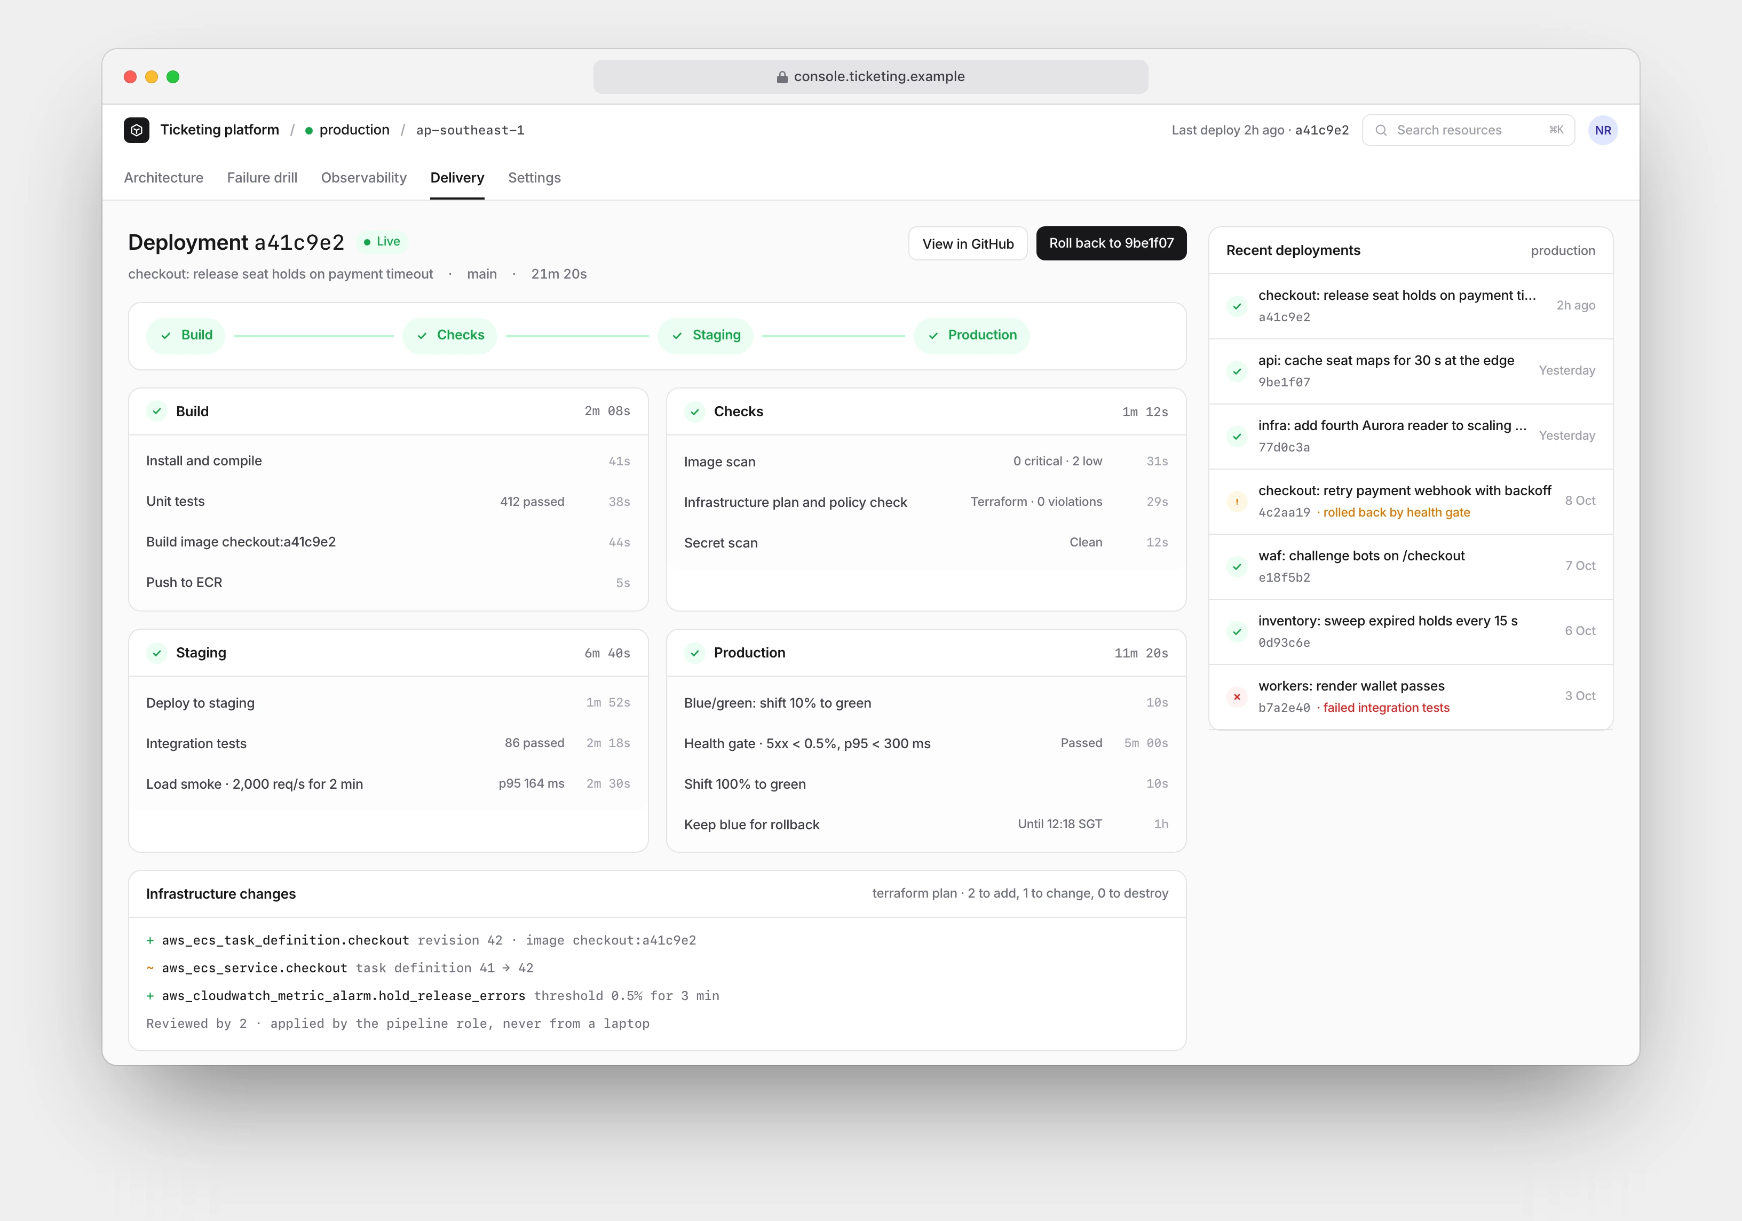
Task: Click the search magnifier icon
Action: click(x=1381, y=131)
